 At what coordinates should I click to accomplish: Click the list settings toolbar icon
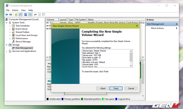point(43,14)
